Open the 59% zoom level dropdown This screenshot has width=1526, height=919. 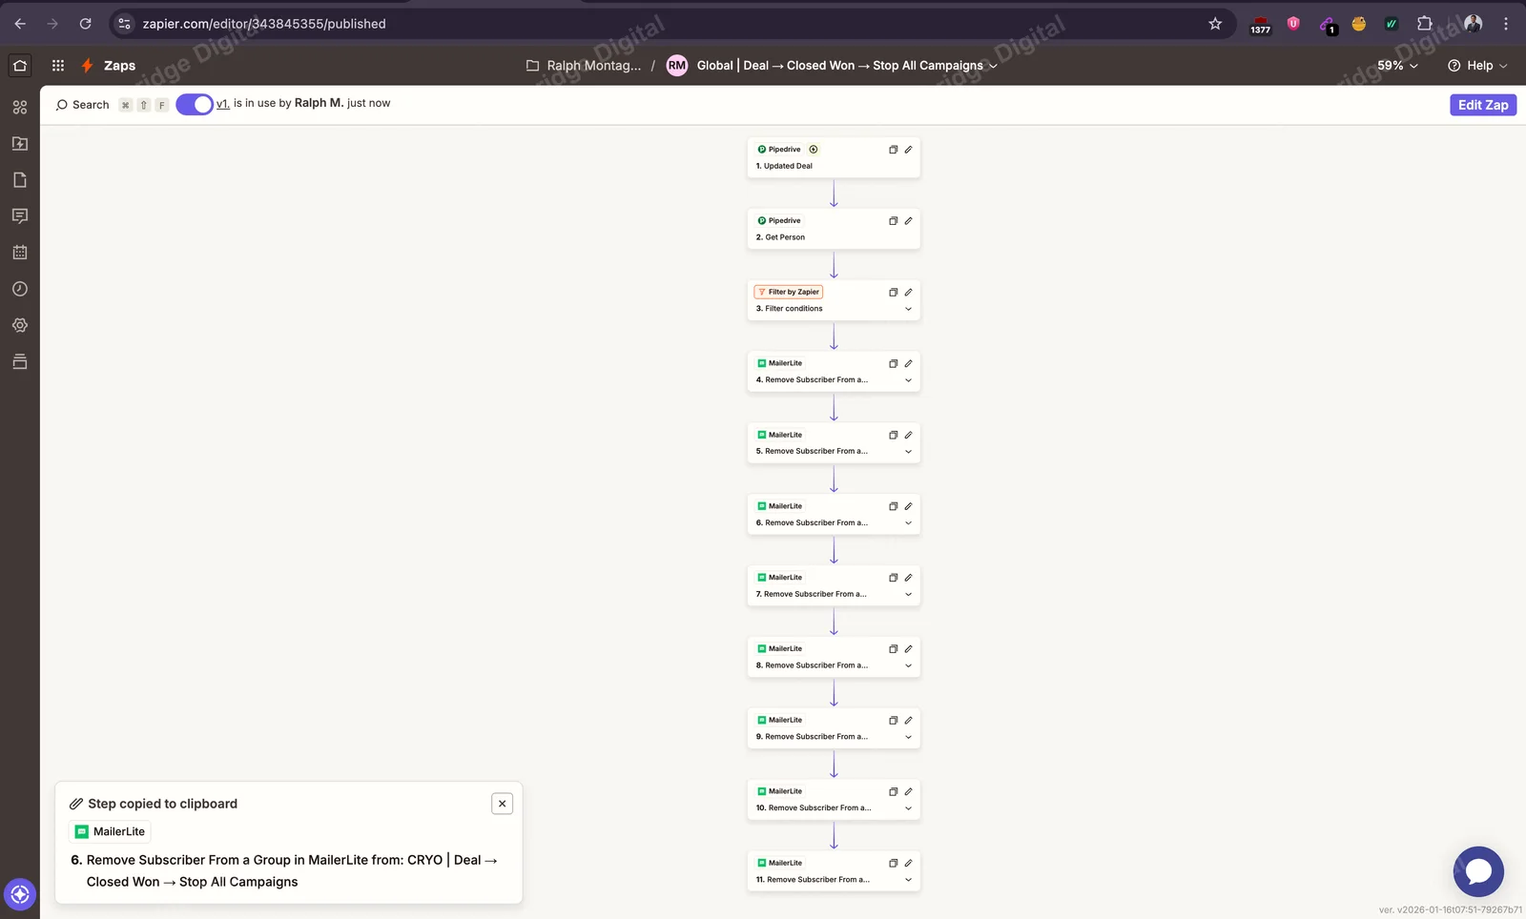pos(1397,66)
